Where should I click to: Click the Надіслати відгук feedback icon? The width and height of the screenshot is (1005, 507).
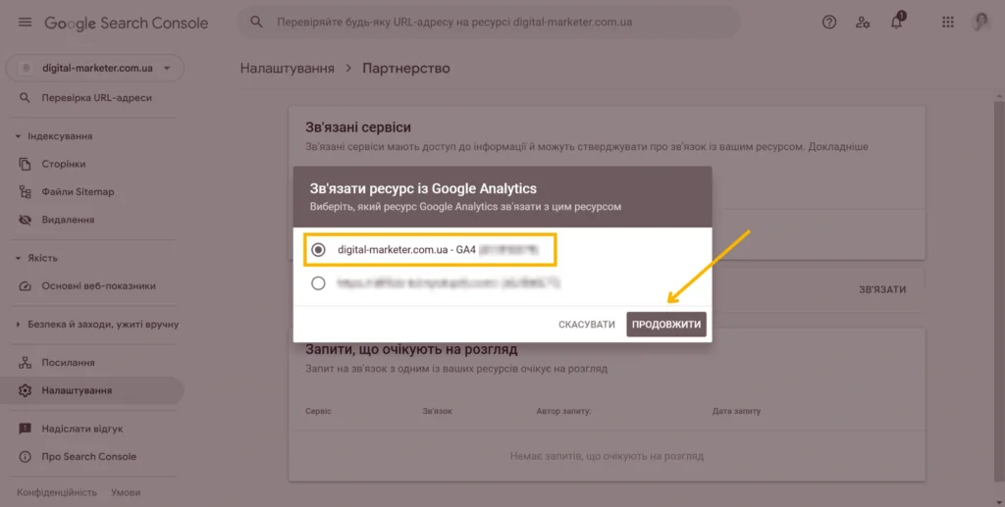[25, 429]
